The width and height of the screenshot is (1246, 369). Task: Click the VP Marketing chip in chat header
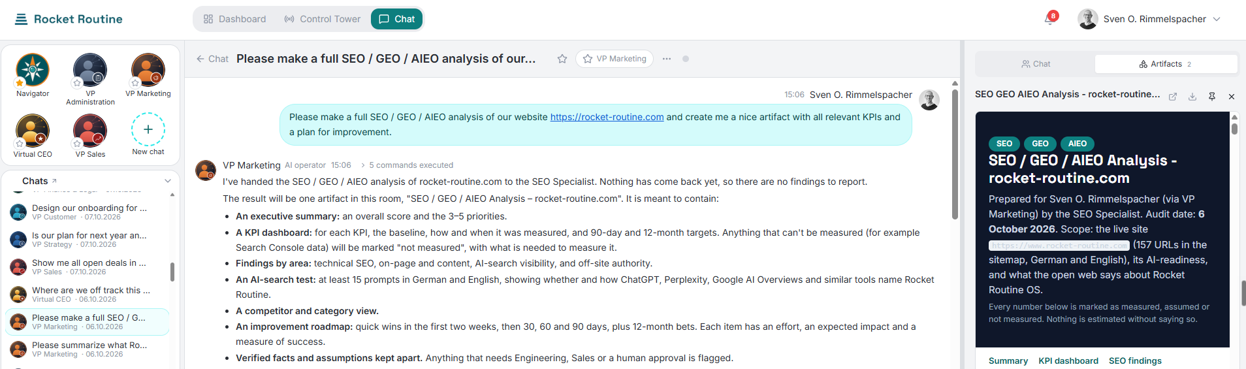pyautogui.click(x=615, y=59)
